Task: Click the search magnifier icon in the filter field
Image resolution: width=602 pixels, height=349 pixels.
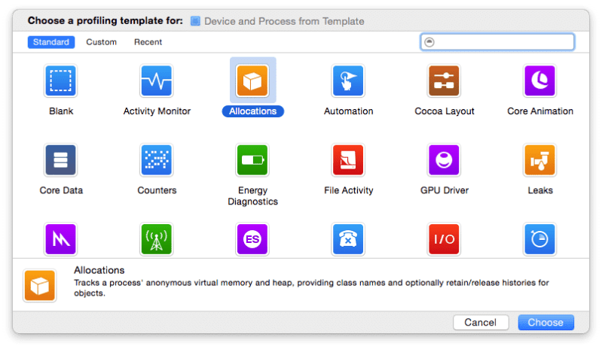Action: (x=429, y=42)
